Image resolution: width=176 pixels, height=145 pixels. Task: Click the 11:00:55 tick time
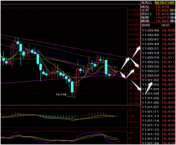[150, 62]
